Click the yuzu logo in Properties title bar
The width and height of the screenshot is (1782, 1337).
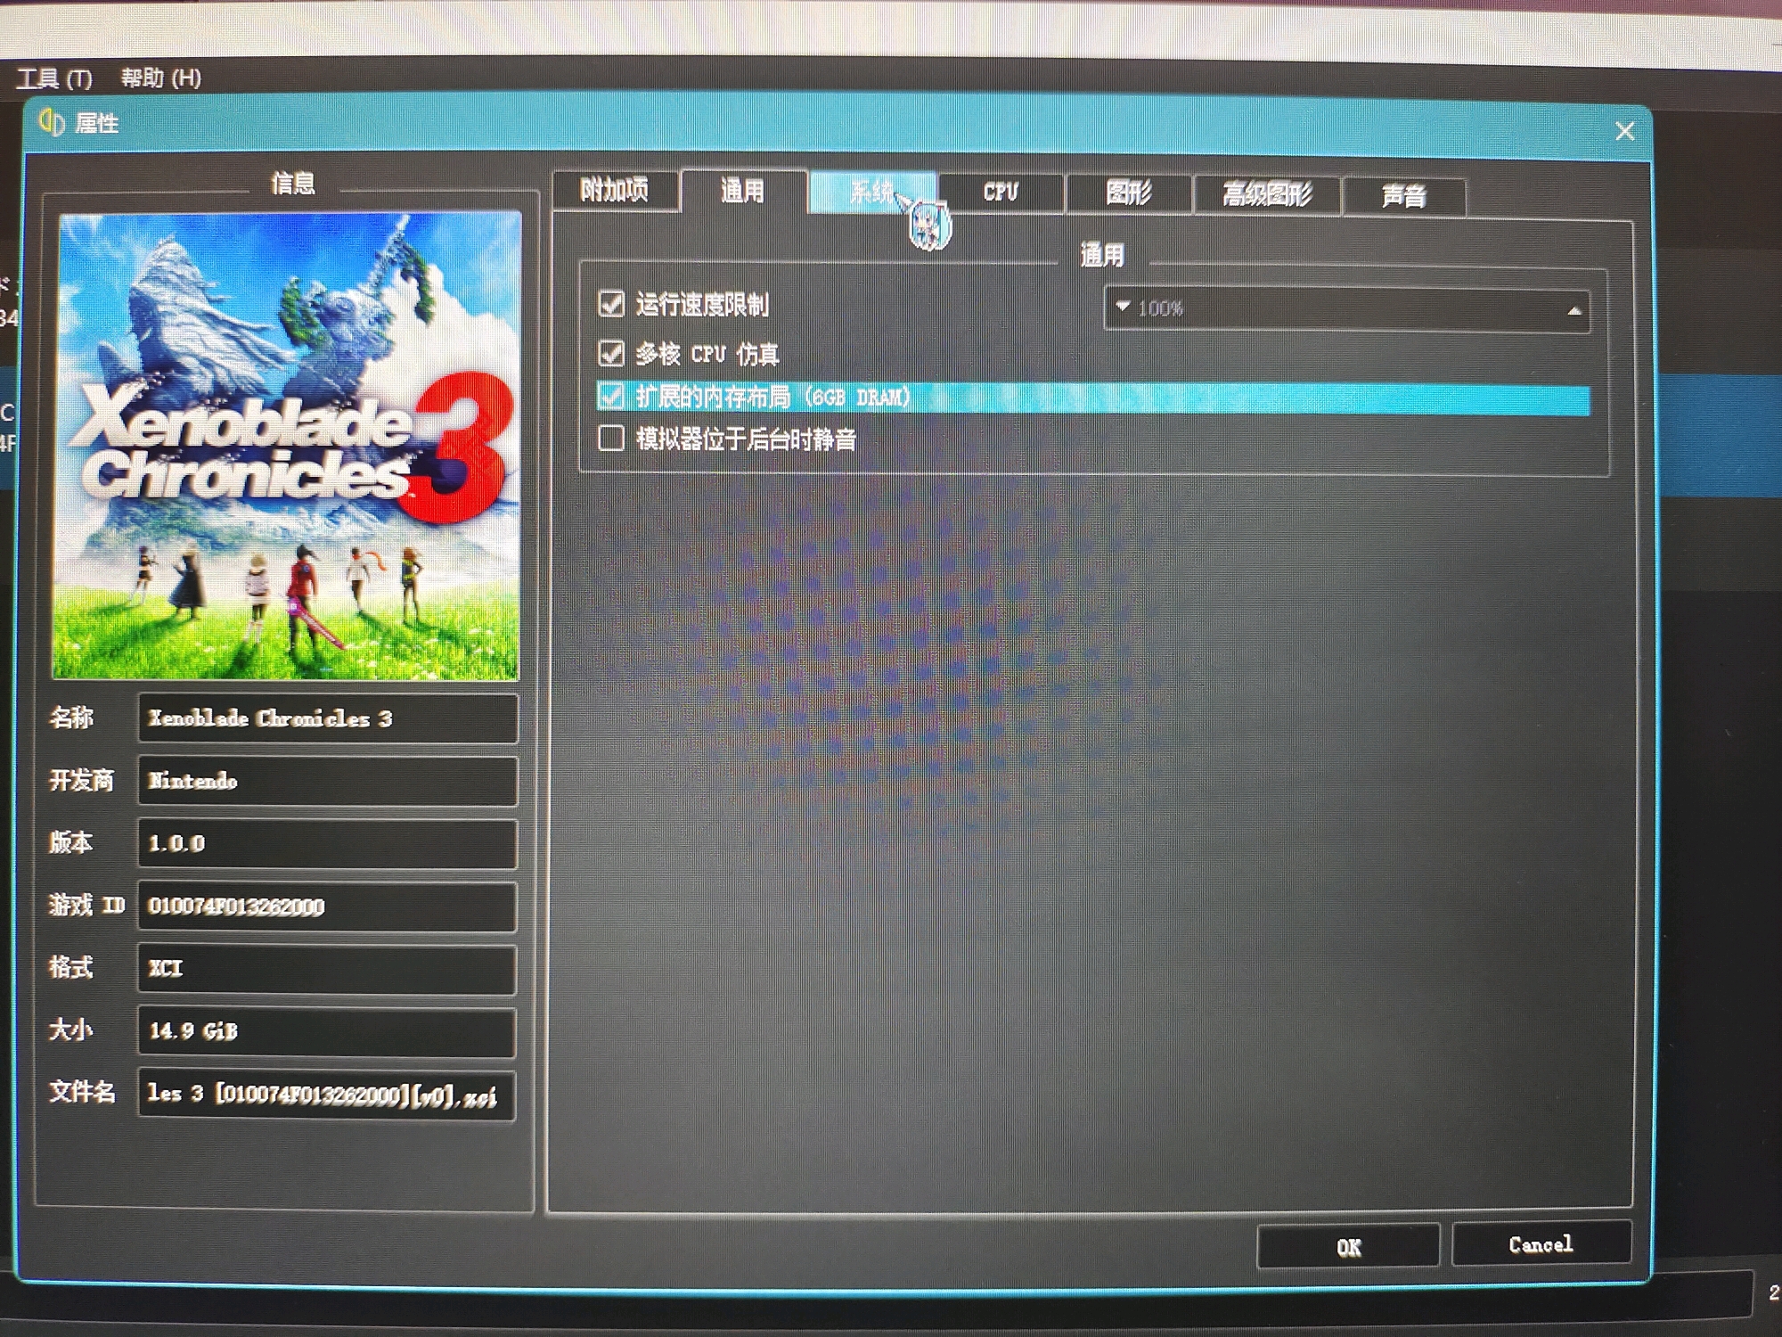tap(52, 122)
